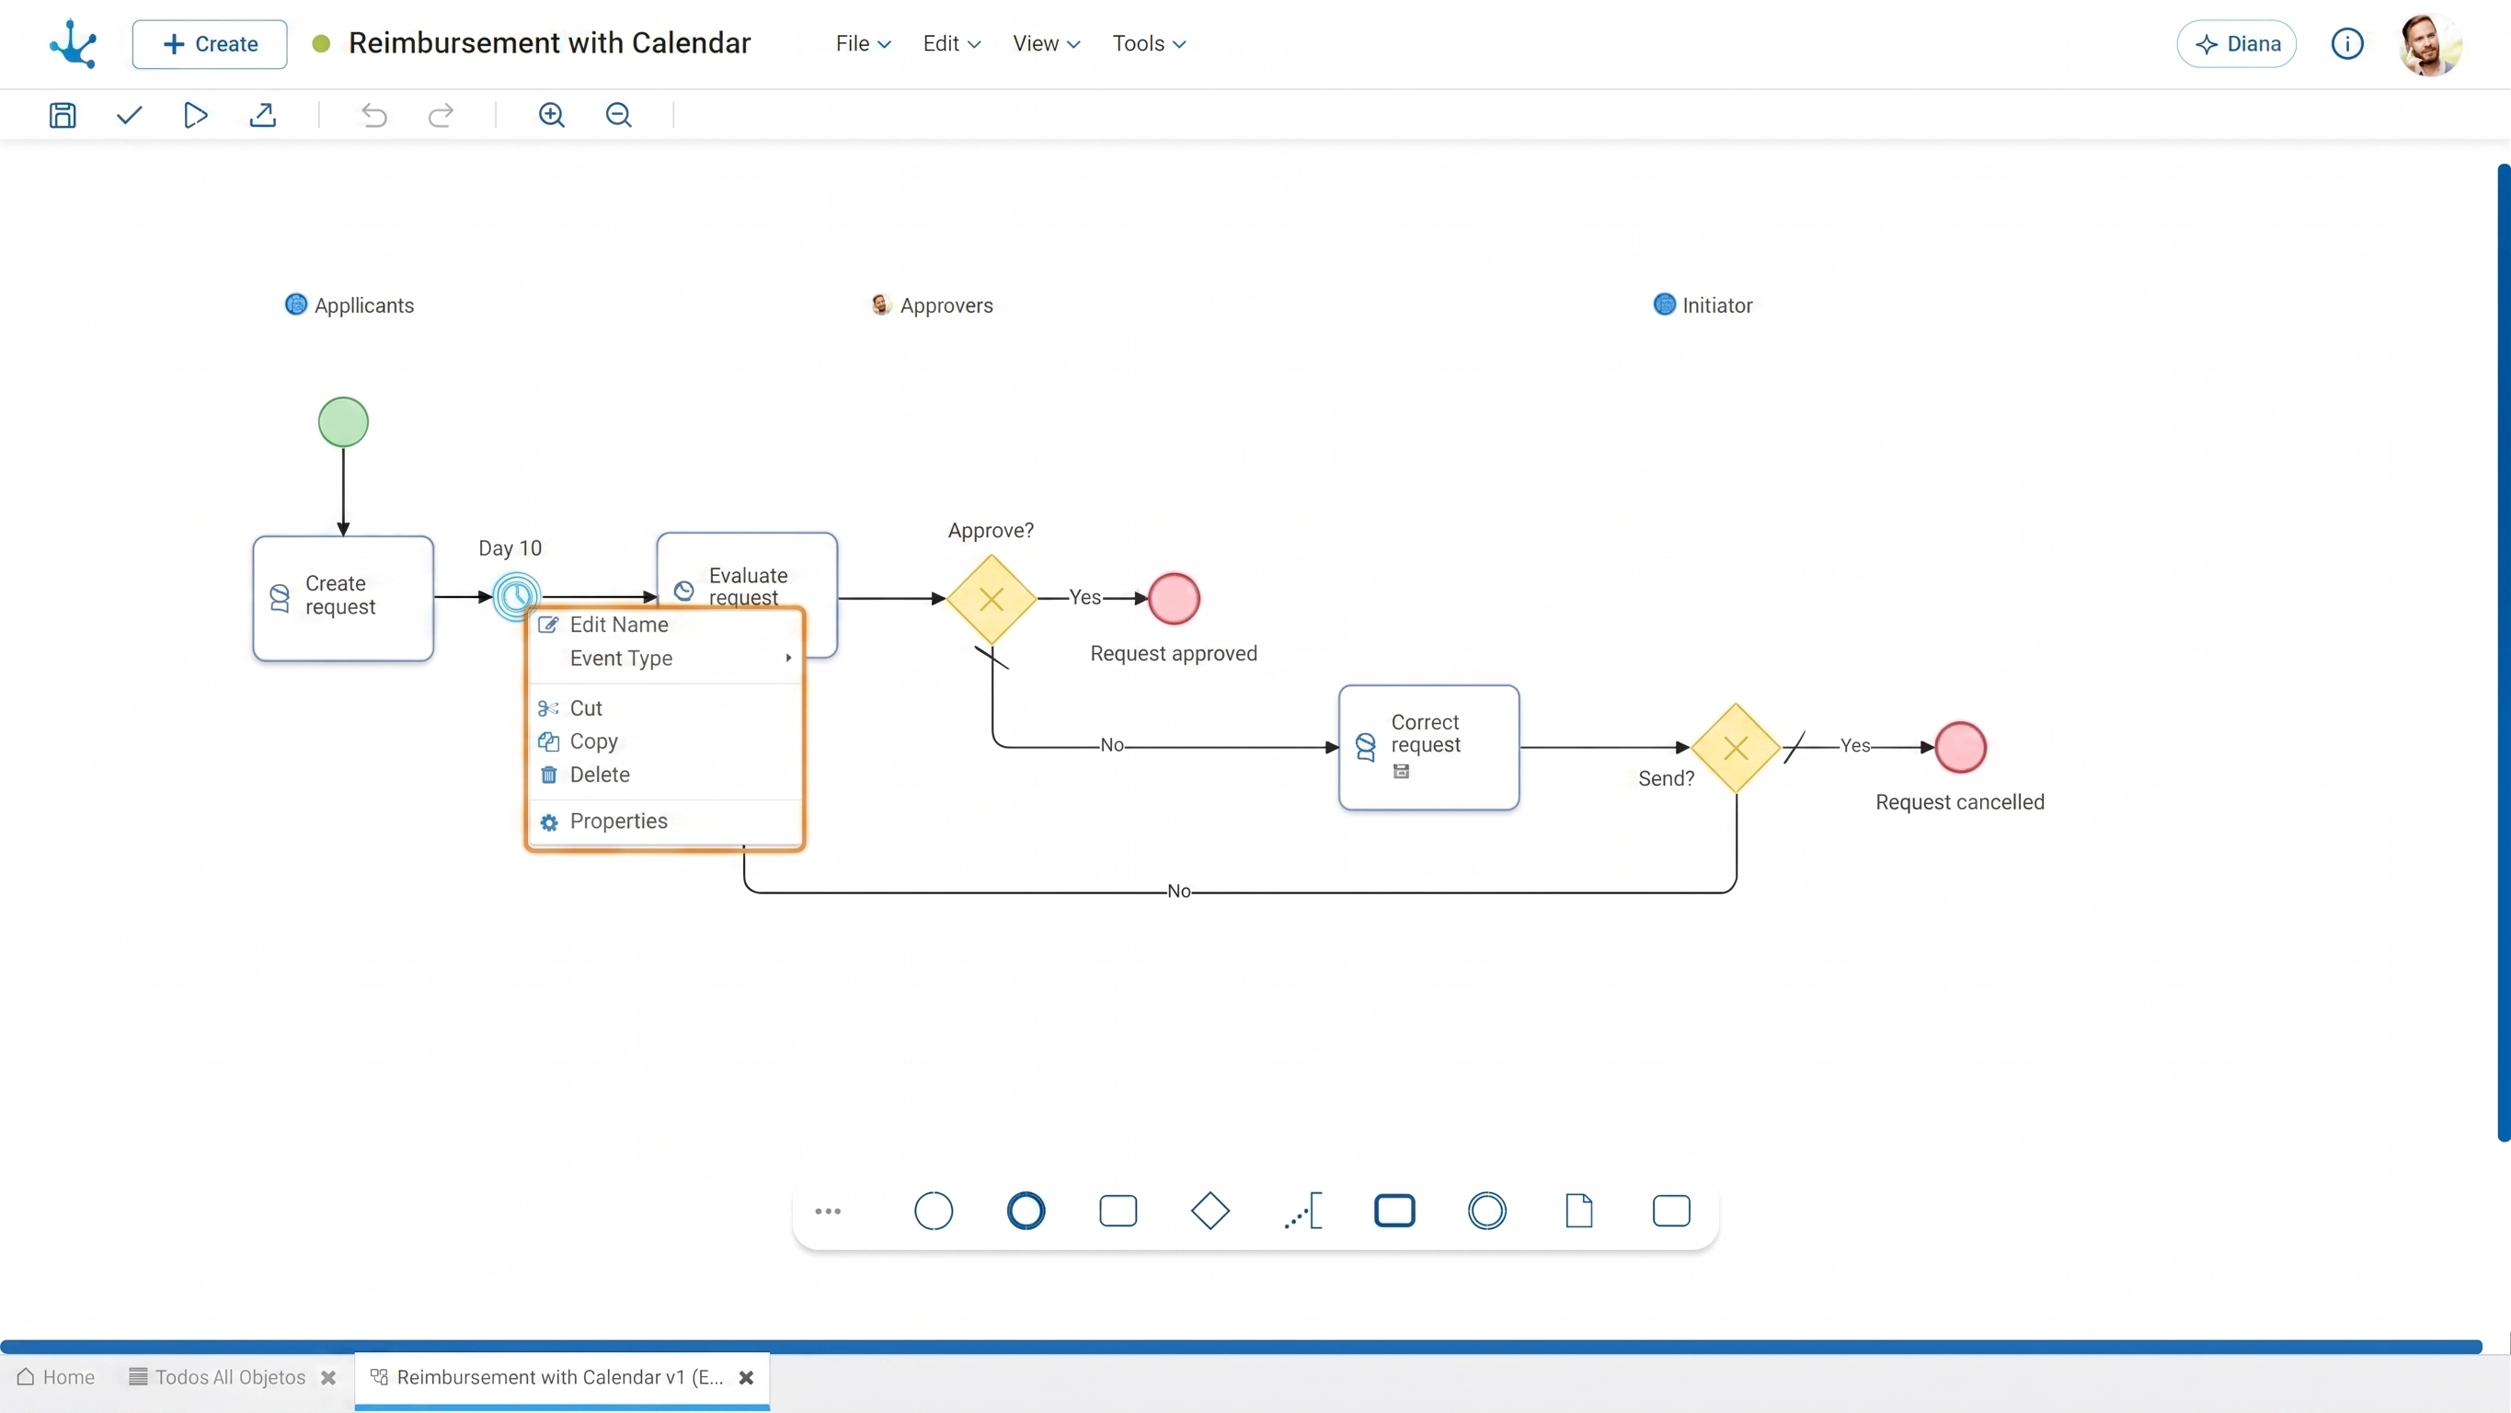Click the application logo in header
This screenshot has width=2511, height=1413.
point(73,44)
